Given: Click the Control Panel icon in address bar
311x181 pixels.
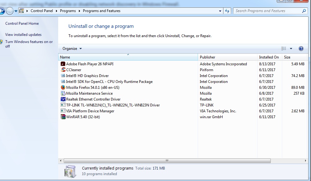Looking at the screenshot, I should [x=22, y=11].
